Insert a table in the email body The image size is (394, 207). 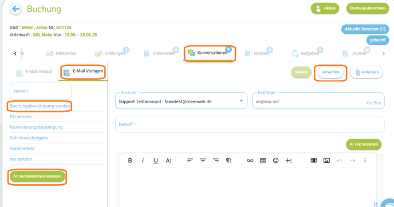263,161
